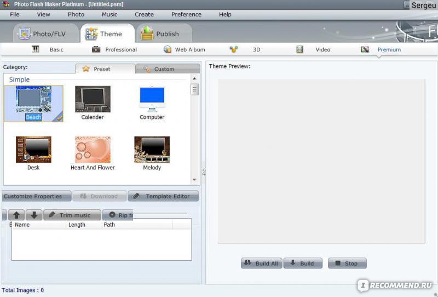438x297 pixels.
Task: Open the Music menu
Action: click(109, 14)
